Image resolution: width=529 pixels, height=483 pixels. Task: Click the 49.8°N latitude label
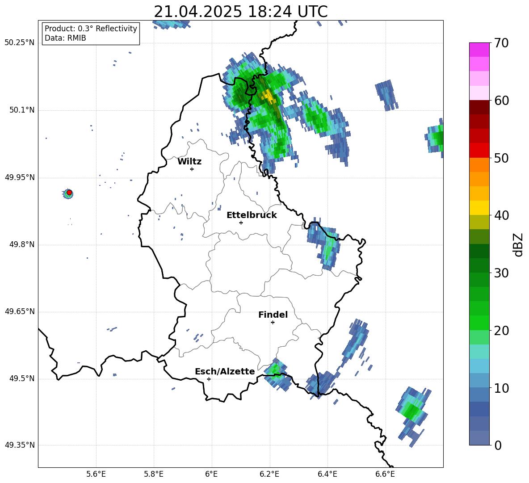22,244
